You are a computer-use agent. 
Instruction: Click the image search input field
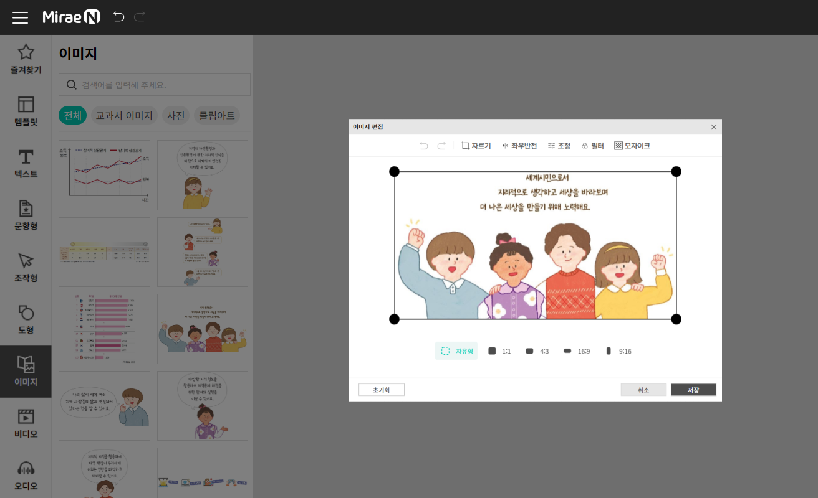point(162,85)
